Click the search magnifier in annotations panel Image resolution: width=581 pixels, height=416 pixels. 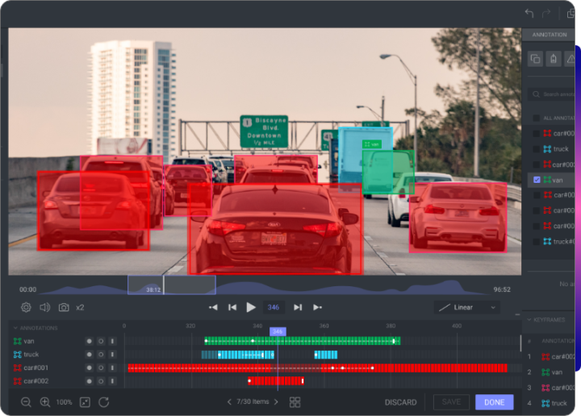coord(536,94)
